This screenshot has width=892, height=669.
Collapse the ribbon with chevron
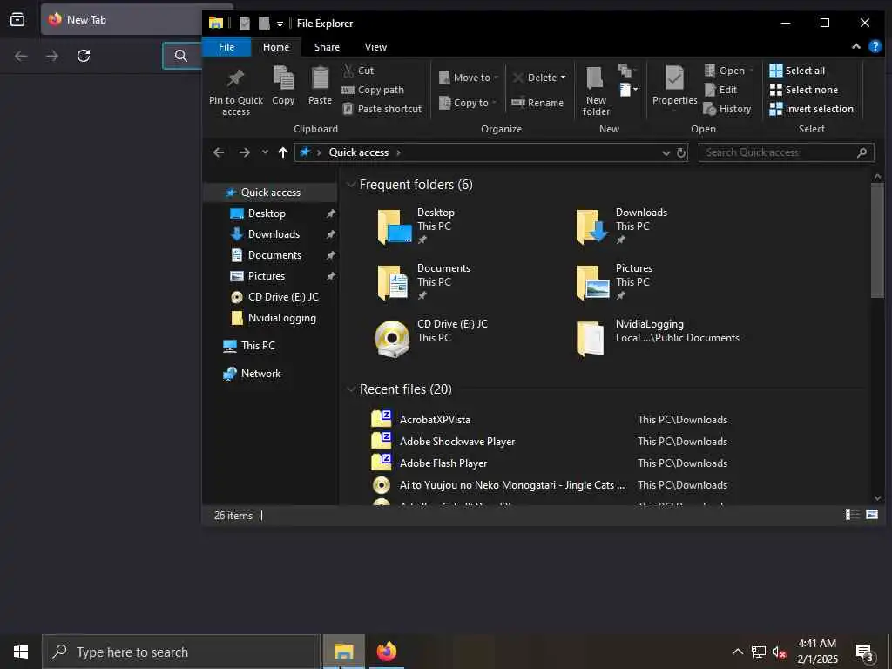[x=855, y=47]
